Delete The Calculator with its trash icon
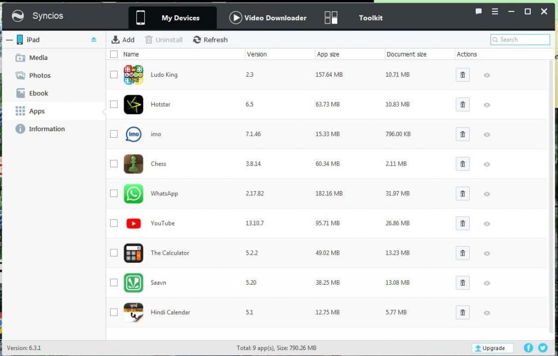The image size is (558, 356). pos(463,253)
